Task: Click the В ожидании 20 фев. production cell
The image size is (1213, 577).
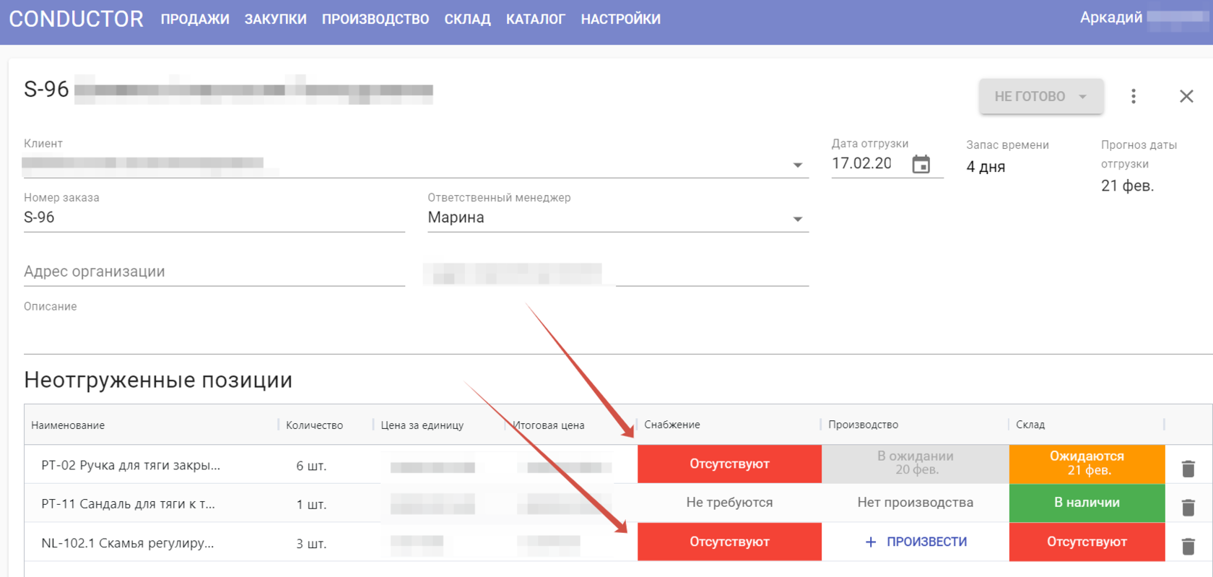Action: [916, 464]
